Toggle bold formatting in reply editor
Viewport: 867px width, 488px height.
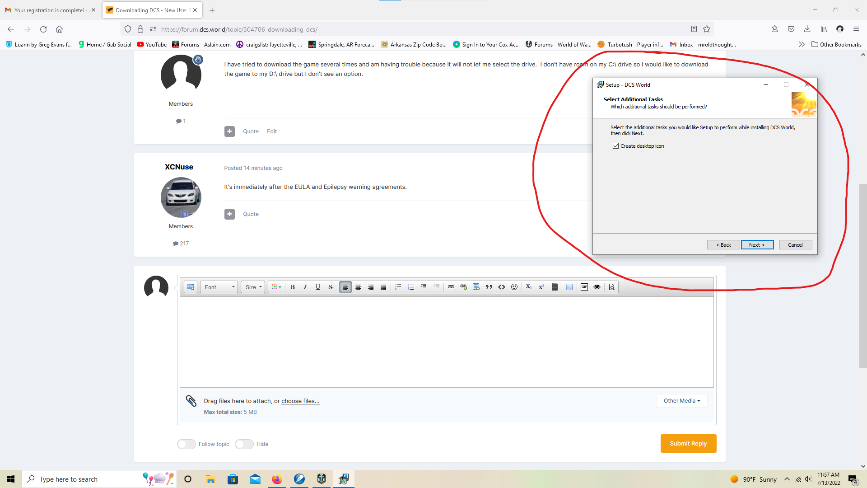coord(293,287)
